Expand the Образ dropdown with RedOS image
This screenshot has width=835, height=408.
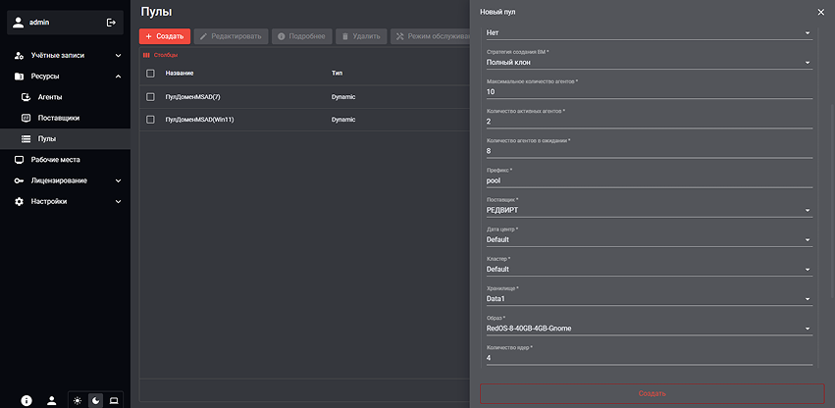(648, 328)
